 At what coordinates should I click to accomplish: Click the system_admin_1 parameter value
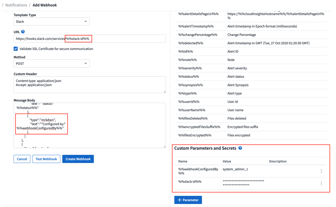(235, 169)
